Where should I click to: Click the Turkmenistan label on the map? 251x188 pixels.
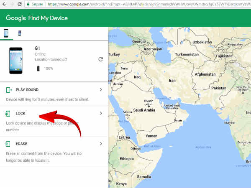(x=187, y=54)
